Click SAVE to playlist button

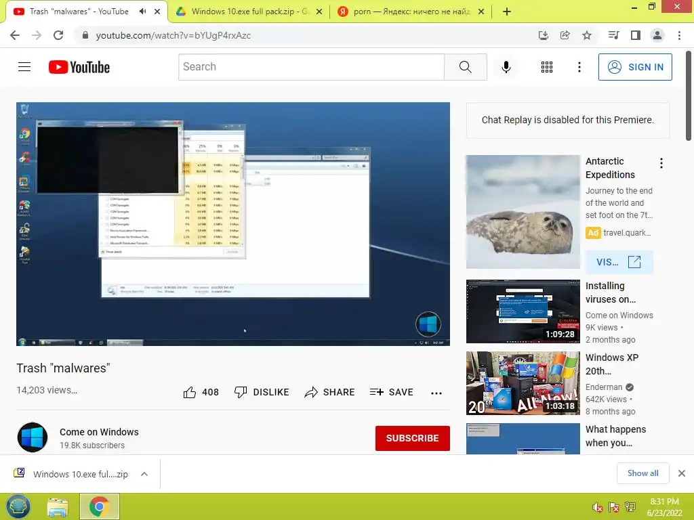pyautogui.click(x=391, y=392)
